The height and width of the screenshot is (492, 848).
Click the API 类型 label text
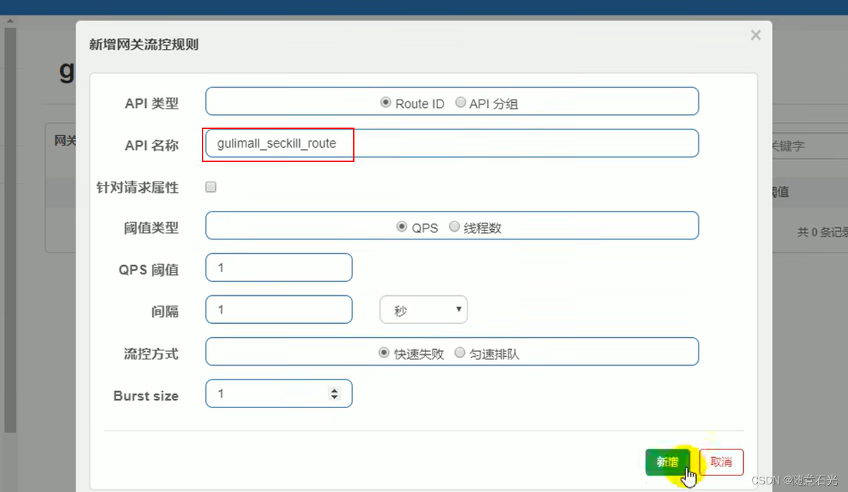[152, 103]
